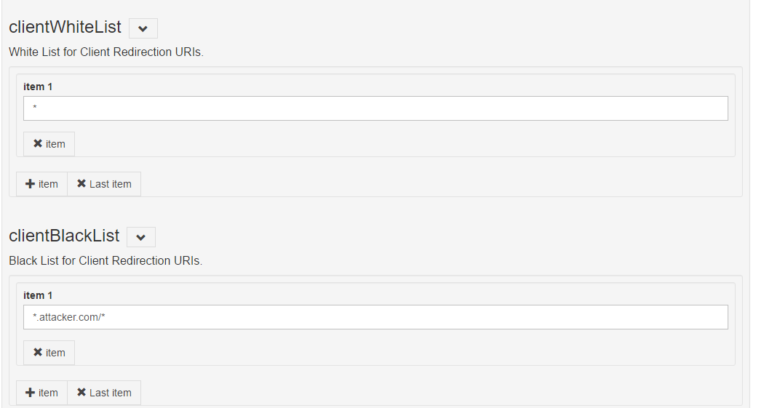Click the X icon on whitelist Last item
Viewport: 772px width, 408px height.
(x=81, y=184)
